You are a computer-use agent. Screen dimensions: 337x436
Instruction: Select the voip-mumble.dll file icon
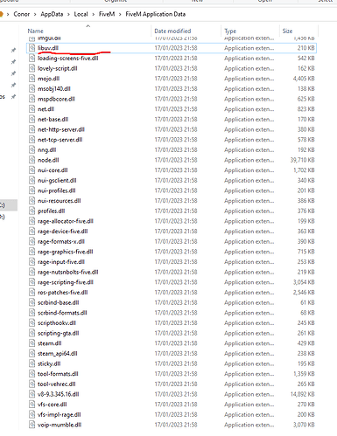click(32, 425)
